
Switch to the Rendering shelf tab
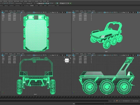tap(17, 6)
